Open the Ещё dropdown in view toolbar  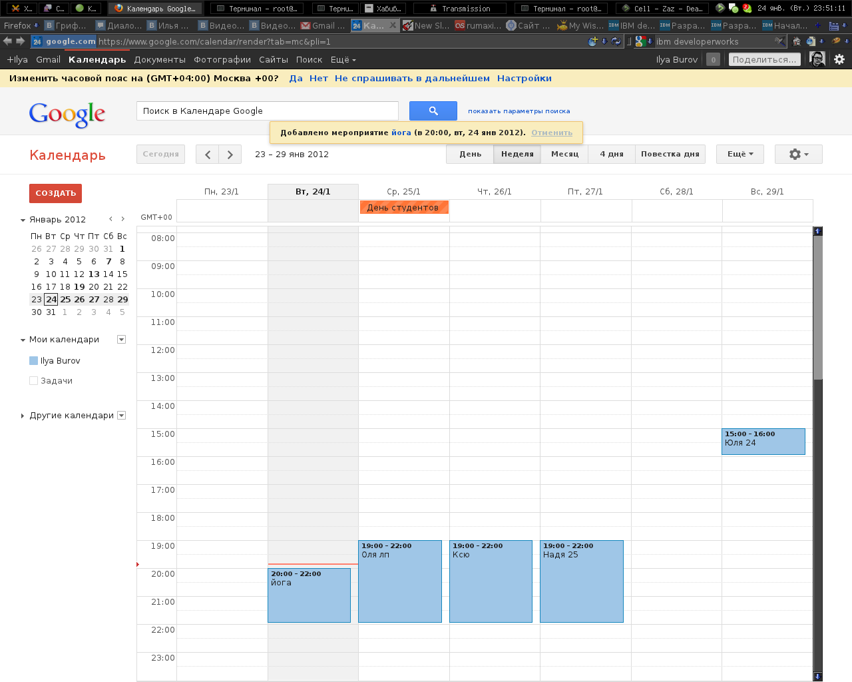740,155
